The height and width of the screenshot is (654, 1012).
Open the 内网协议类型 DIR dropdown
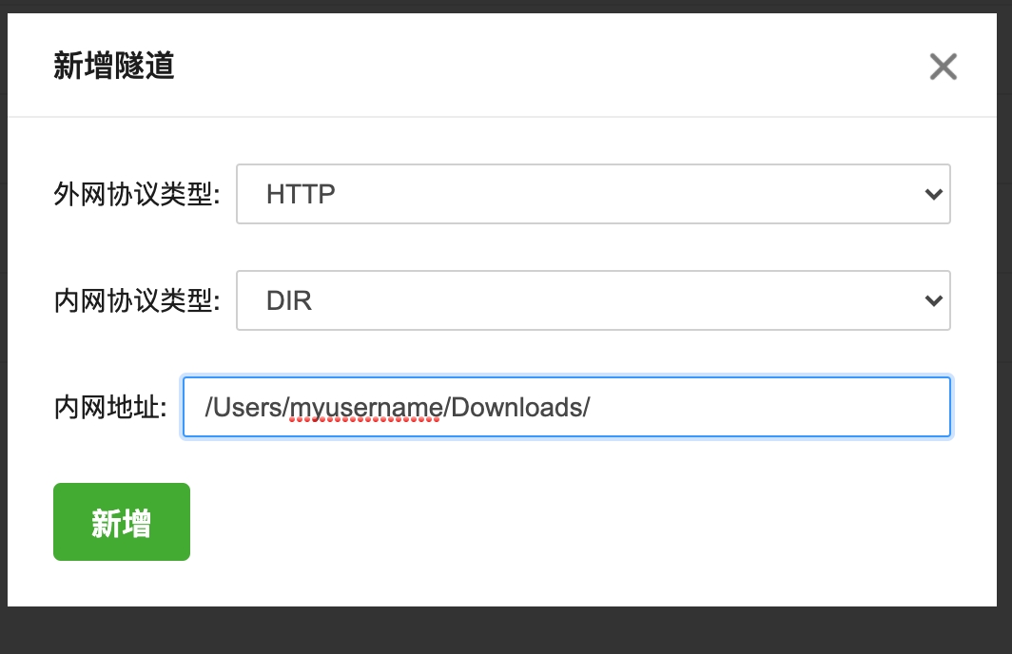594,300
